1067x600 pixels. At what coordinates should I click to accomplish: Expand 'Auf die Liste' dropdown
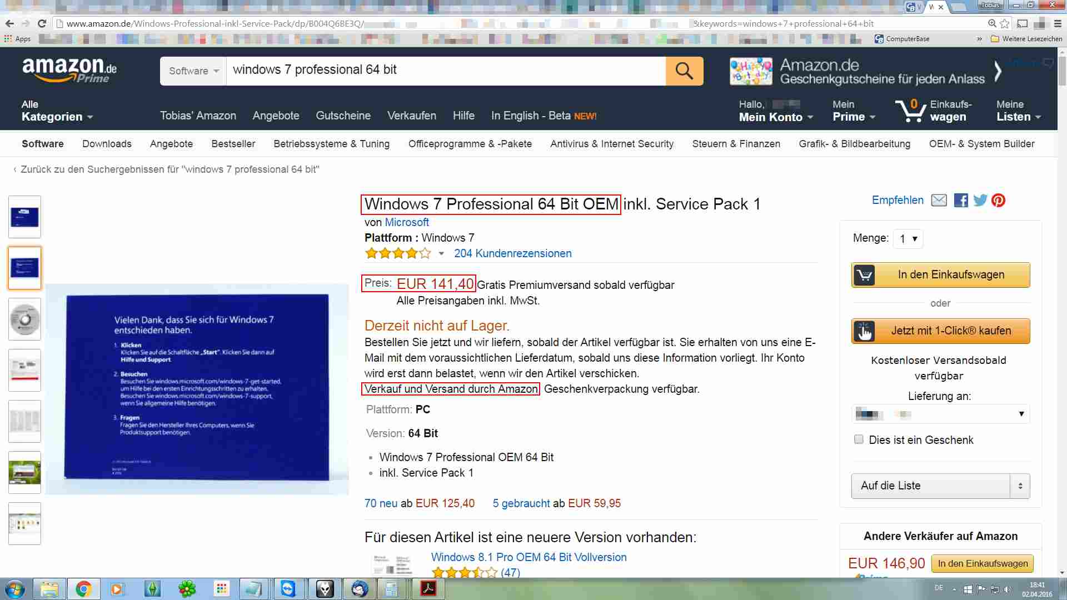click(x=1020, y=486)
